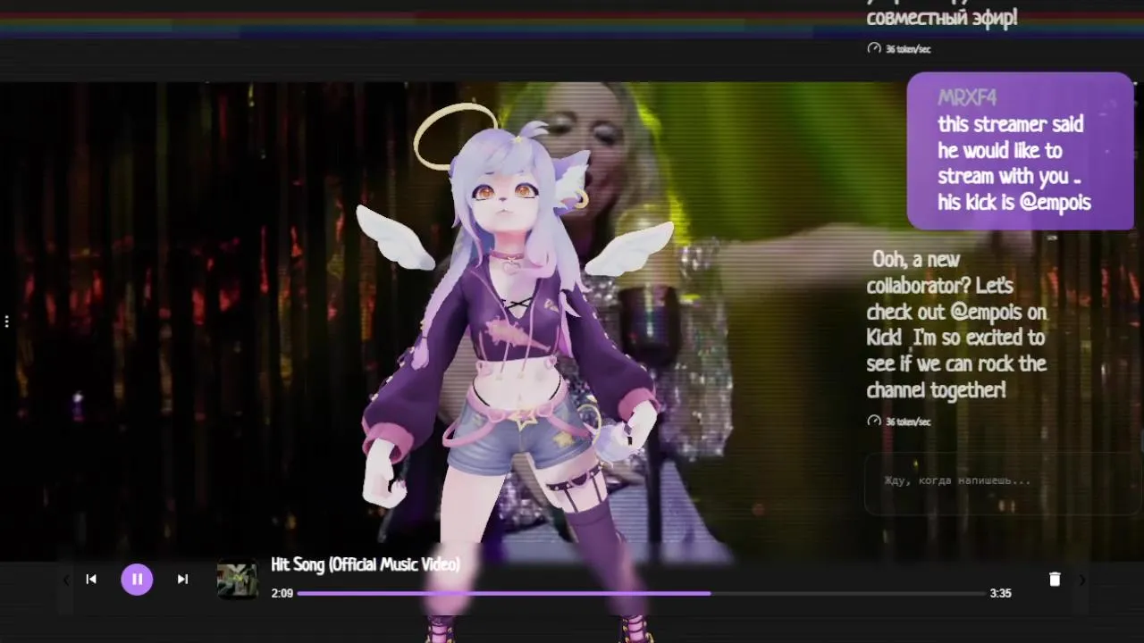Click the 'совместный эфир!' message text
1144x643 pixels.
(942, 18)
